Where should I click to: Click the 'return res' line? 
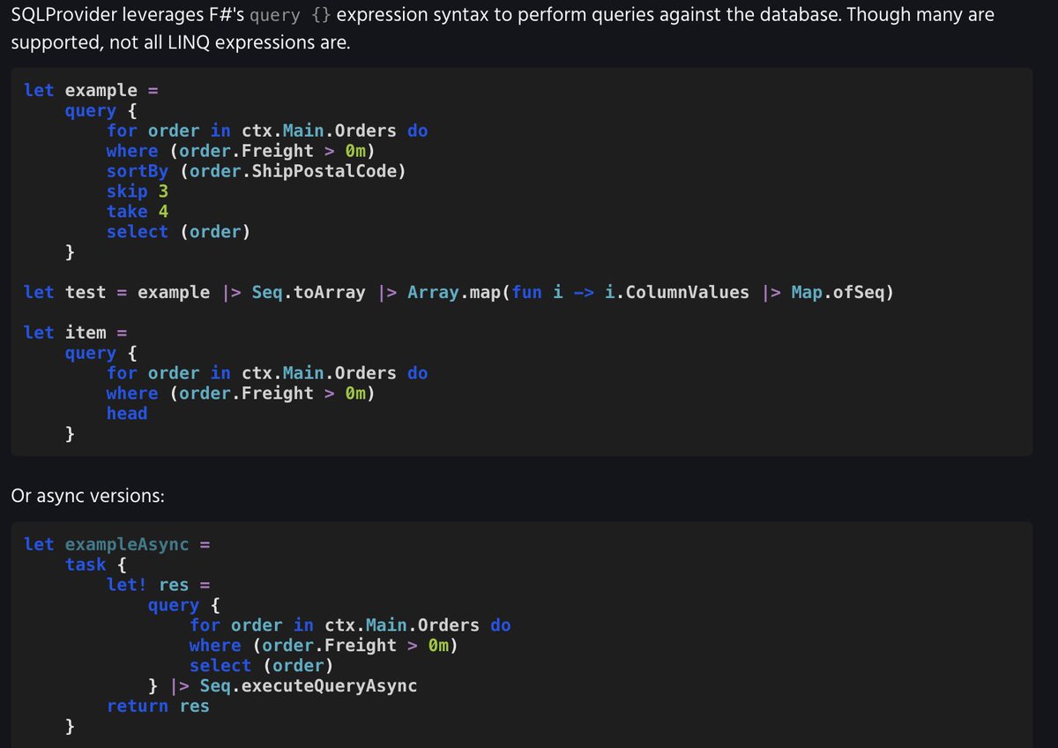tap(159, 706)
